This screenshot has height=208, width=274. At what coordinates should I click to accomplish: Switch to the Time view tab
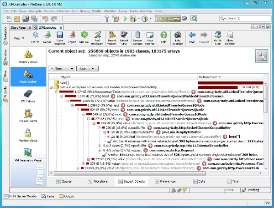coord(233,181)
